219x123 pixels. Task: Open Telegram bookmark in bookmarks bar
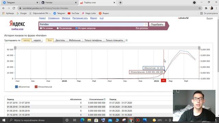[x=59, y=13]
